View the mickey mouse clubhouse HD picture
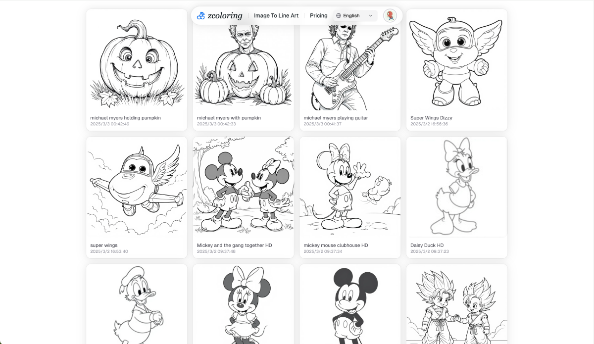 (350, 188)
